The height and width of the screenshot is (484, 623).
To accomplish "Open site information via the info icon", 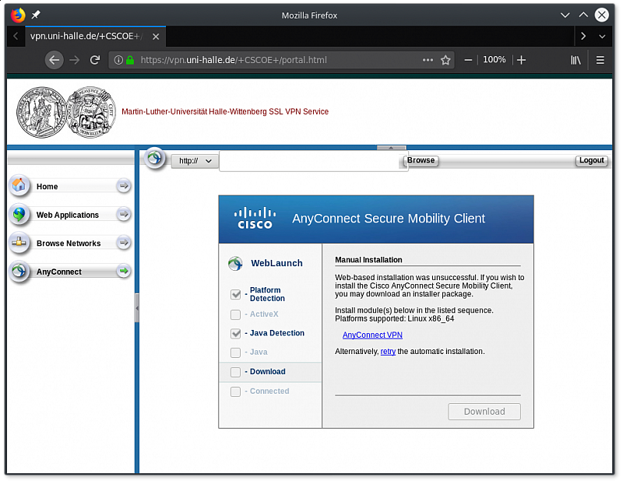I will coord(118,60).
